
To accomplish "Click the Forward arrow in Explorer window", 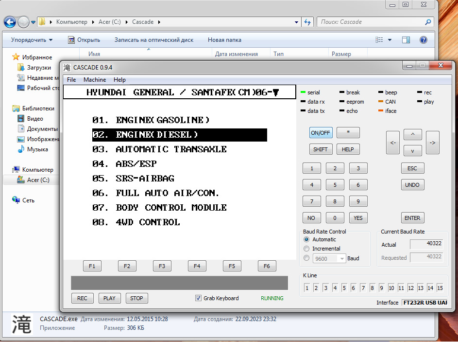I will pos(23,22).
